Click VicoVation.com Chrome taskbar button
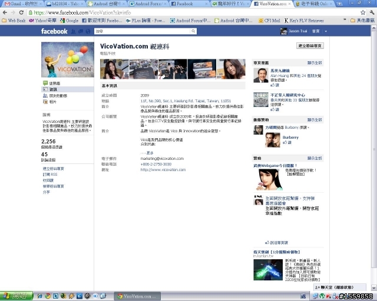 [x=137, y=296]
